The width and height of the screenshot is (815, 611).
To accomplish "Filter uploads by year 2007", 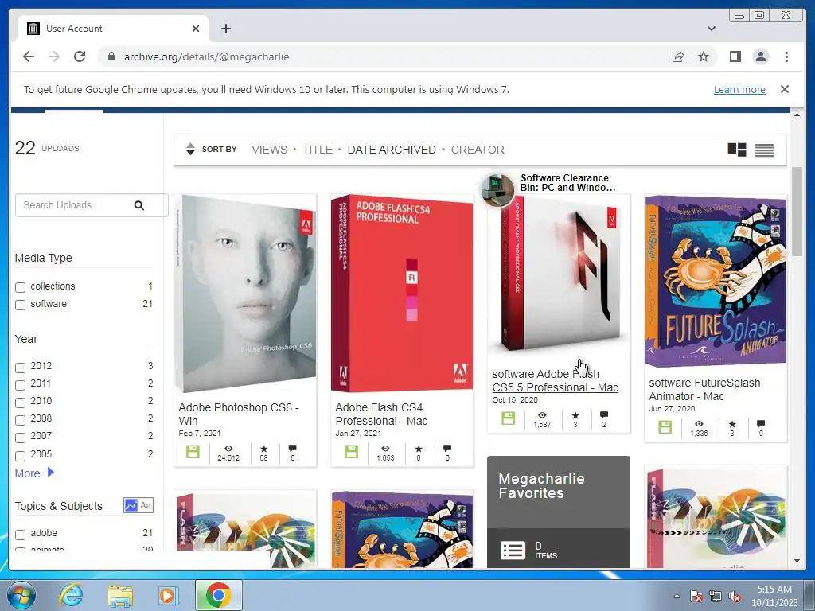I will click(x=20, y=438).
